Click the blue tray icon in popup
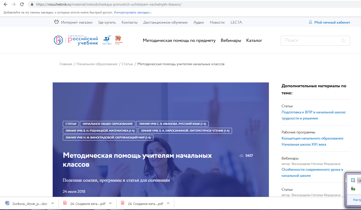 353,180
